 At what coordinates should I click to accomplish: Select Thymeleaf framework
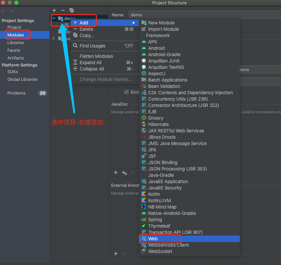click(x=189, y=226)
